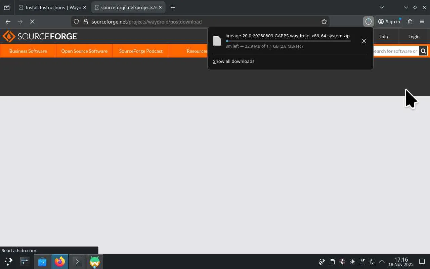The height and width of the screenshot is (269, 430).
Task: Open a new browser tab
Action: point(173,7)
